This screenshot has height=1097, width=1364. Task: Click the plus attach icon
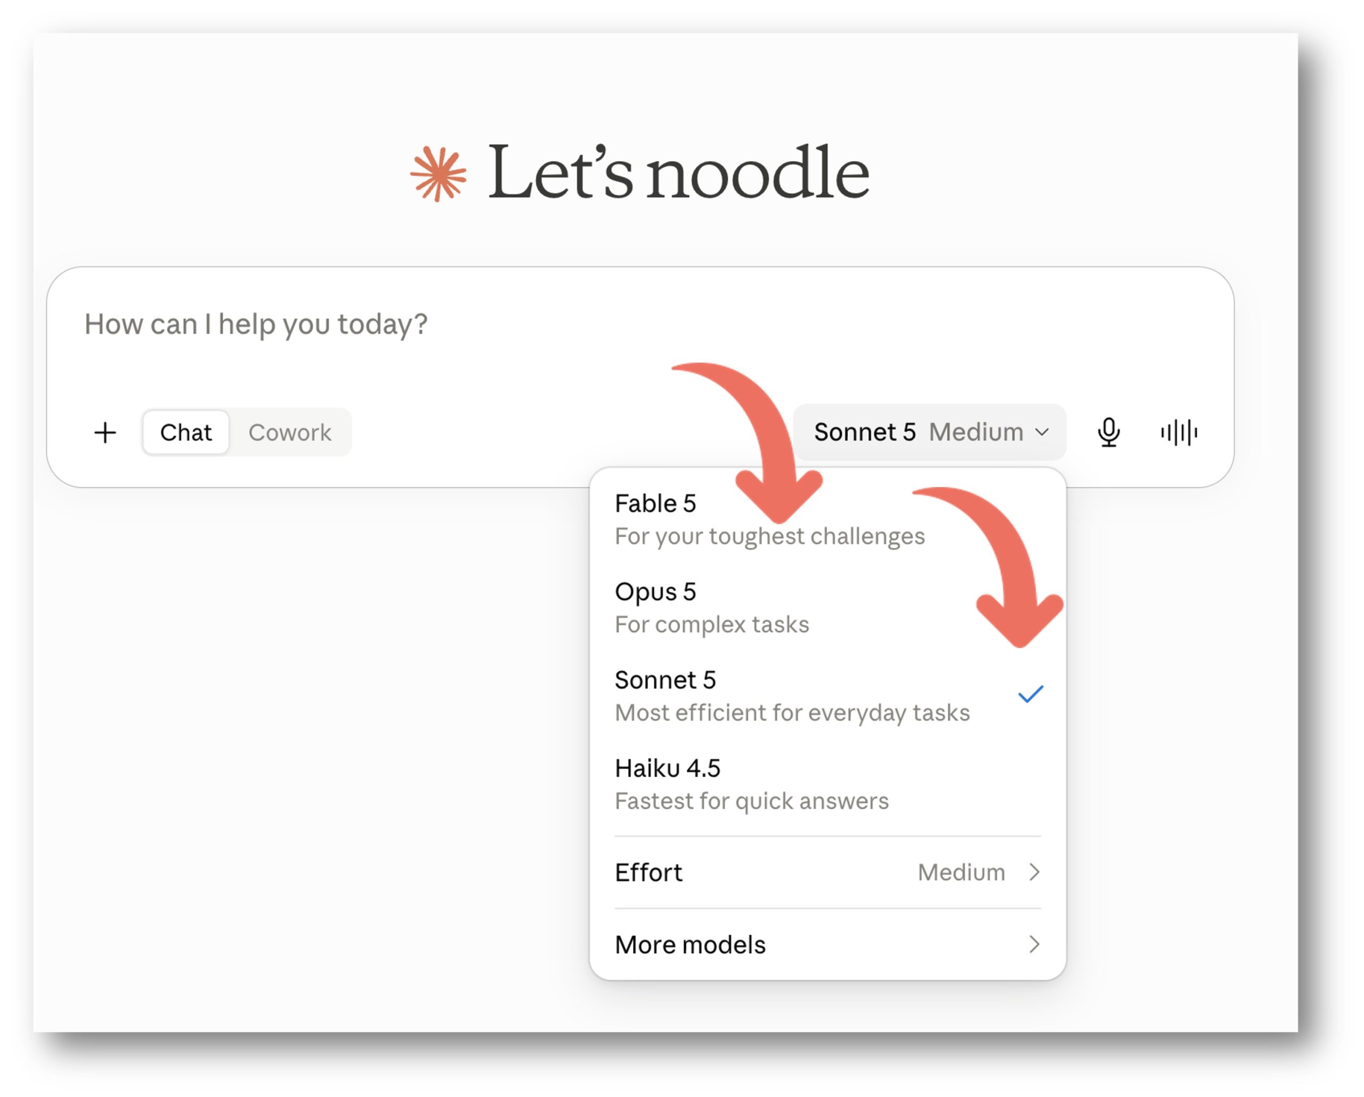pos(105,433)
